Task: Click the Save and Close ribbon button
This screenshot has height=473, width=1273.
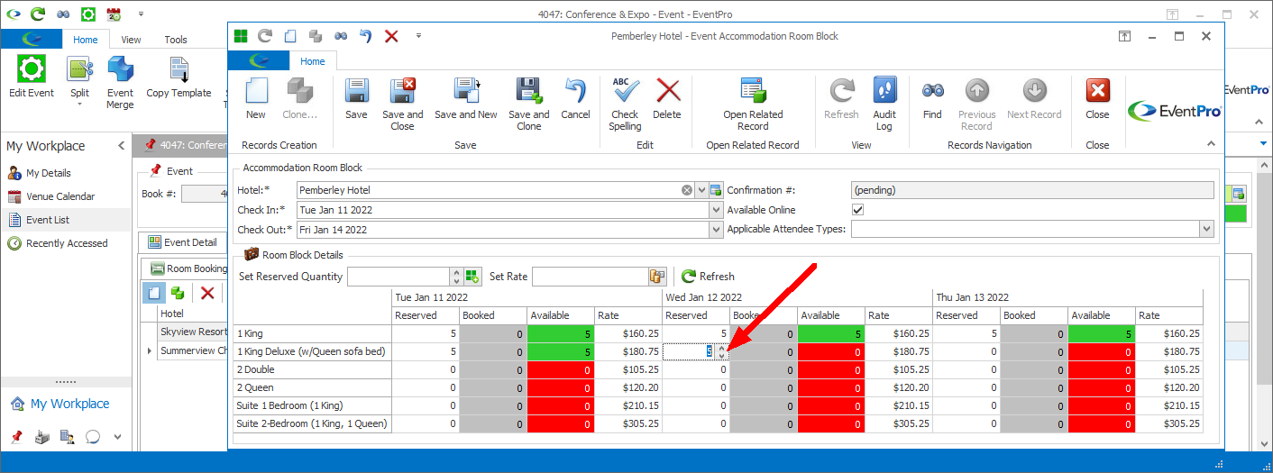Action: 402,105
